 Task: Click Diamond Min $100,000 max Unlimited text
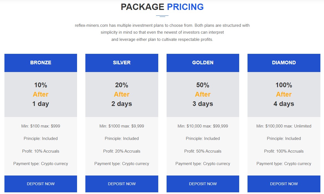coord(284,126)
